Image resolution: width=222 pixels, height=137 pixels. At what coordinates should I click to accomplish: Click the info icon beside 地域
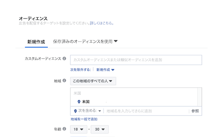point(64,81)
